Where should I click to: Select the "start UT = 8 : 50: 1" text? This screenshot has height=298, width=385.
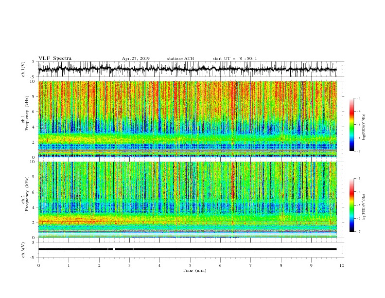[235, 58]
